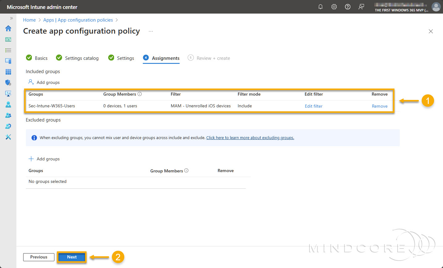Image resolution: width=443 pixels, height=268 pixels.
Task: Click Apps | App configuration policies breadcrumb
Action: click(x=78, y=20)
